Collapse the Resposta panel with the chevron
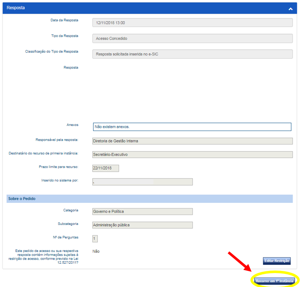Image resolution: width=301 pixels, height=287 pixels. (290, 8)
